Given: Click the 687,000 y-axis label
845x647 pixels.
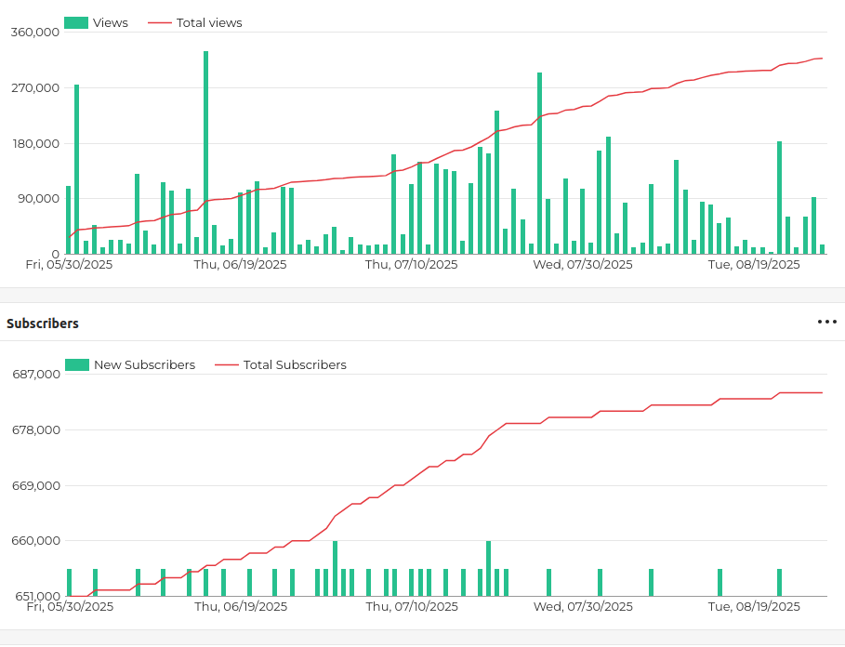Looking at the screenshot, I should click(36, 374).
